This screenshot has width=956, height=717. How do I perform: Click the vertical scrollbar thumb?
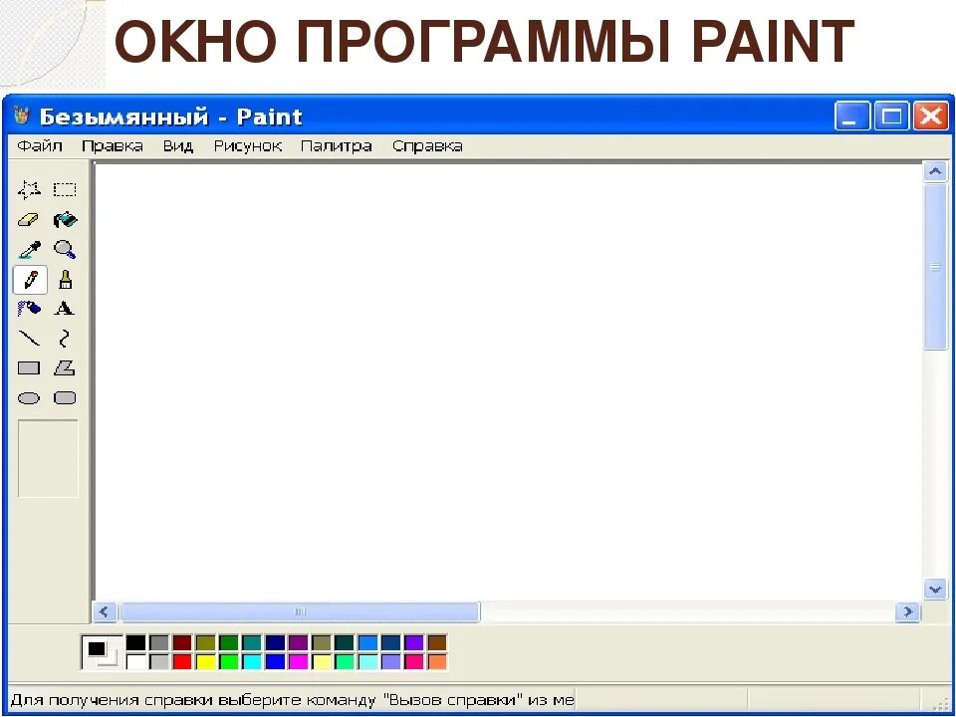coord(935,267)
